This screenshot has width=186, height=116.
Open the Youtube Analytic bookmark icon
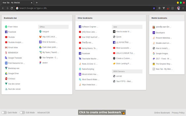coord(6,42)
